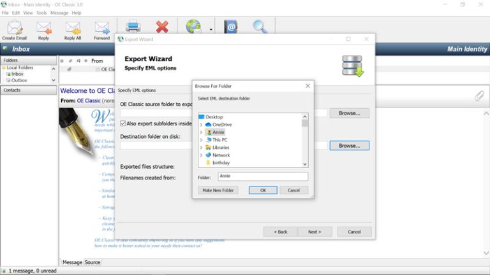This screenshot has width=490, height=275.
Task: Switch to the Source tab
Action: (x=93, y=262)
